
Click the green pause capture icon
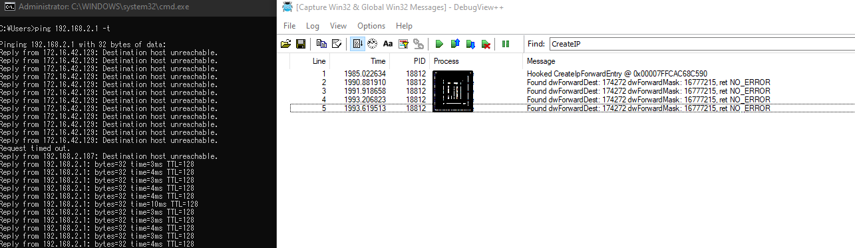point(506,44)
